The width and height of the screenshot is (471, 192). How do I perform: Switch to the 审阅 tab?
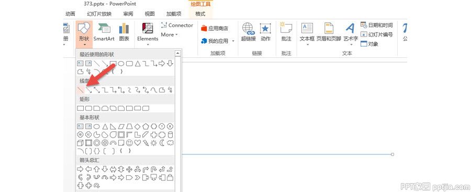pos(128,14)
